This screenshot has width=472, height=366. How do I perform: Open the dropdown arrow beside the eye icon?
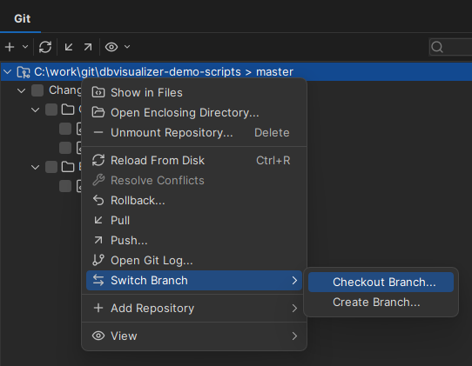pos(127,47)
